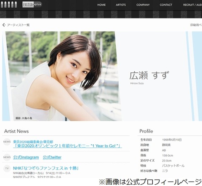Open the ARTISTS menu item

121,5
